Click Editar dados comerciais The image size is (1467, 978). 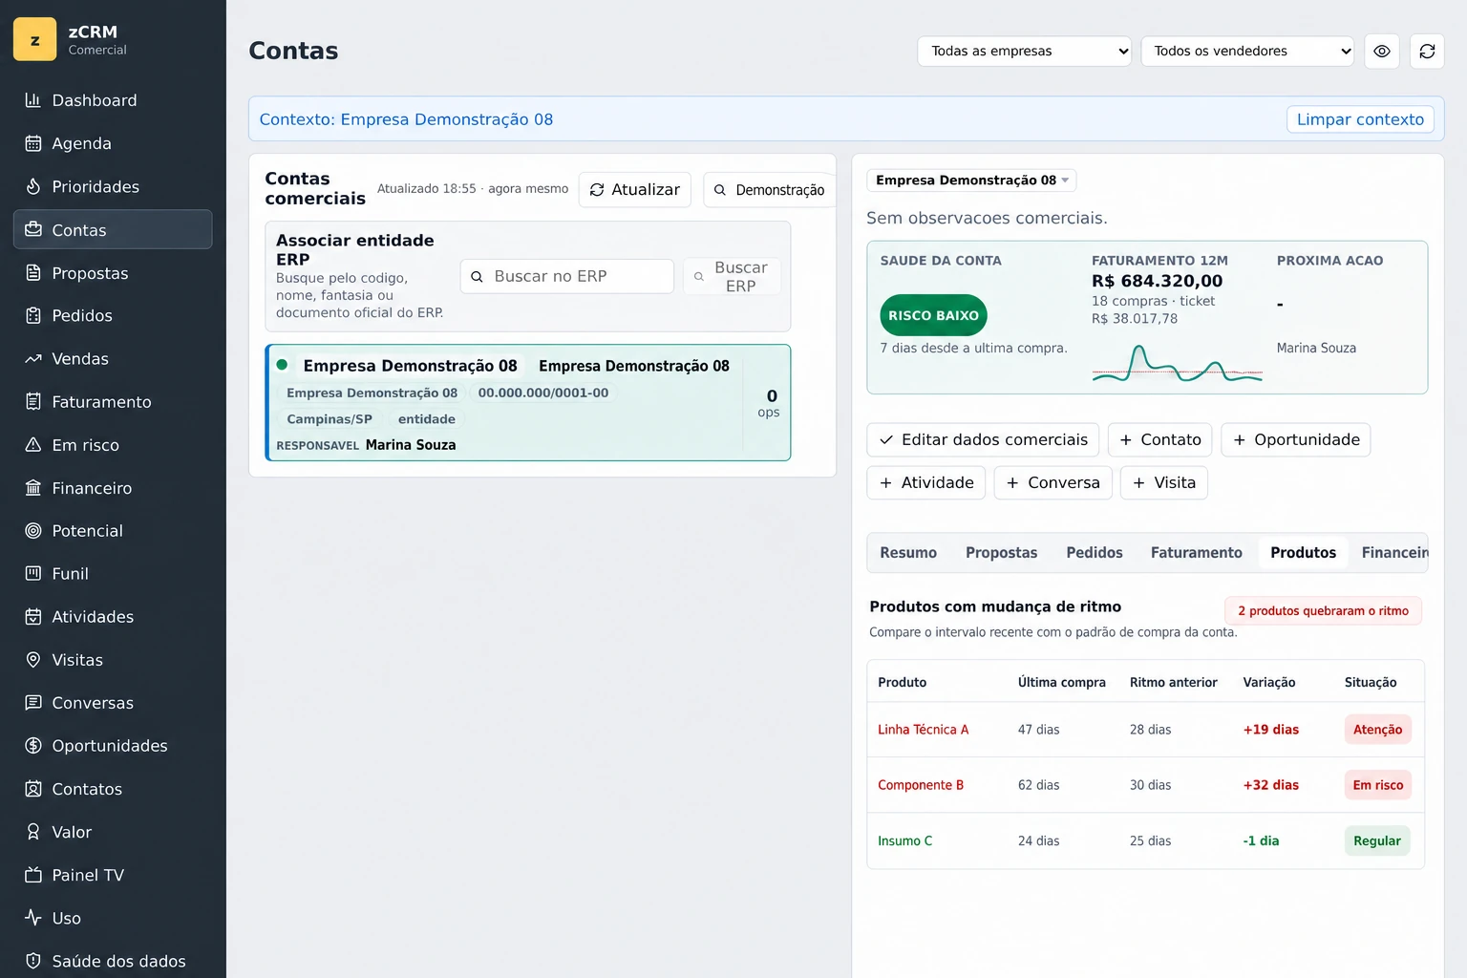coord(983,439)
